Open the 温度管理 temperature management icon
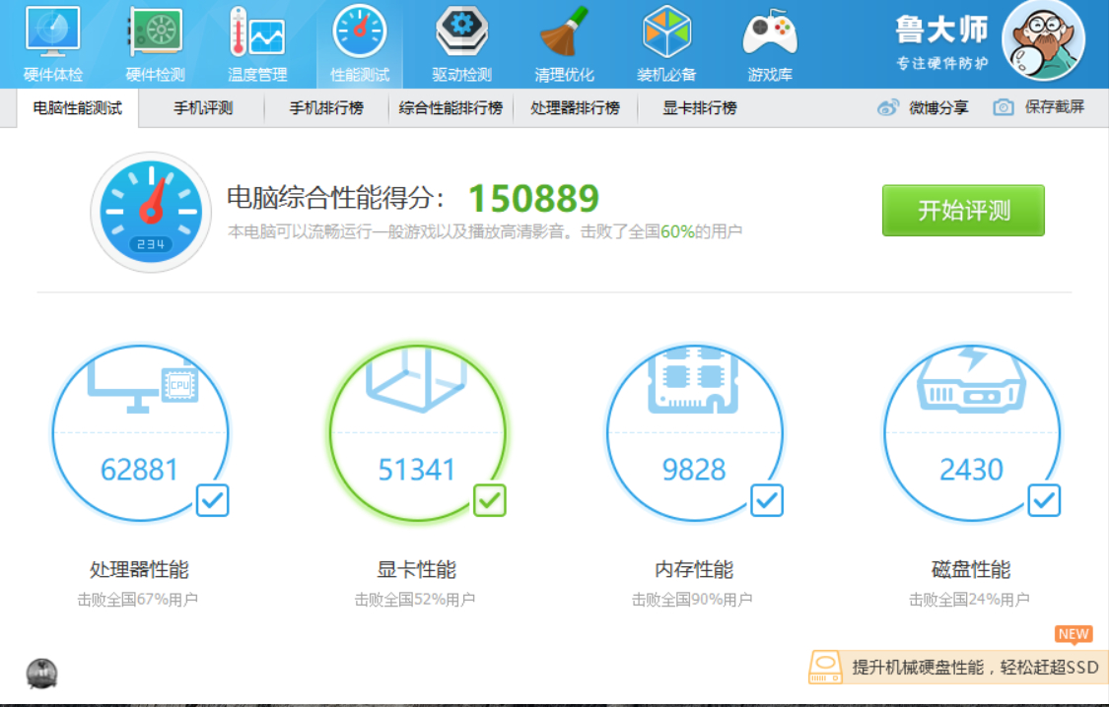The image size is (1109, 707). tap(257, 32)
